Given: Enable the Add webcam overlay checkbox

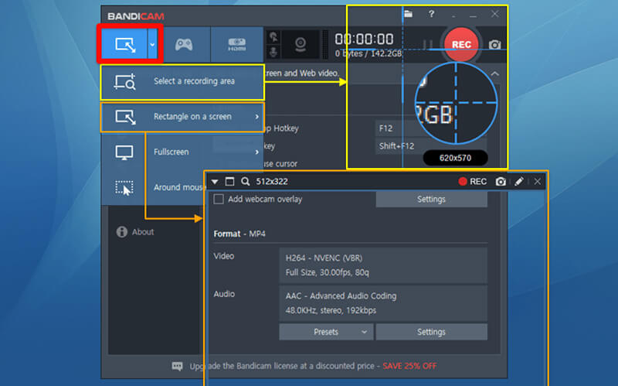Looking at the screenshot, I should (x=219, y=199).
